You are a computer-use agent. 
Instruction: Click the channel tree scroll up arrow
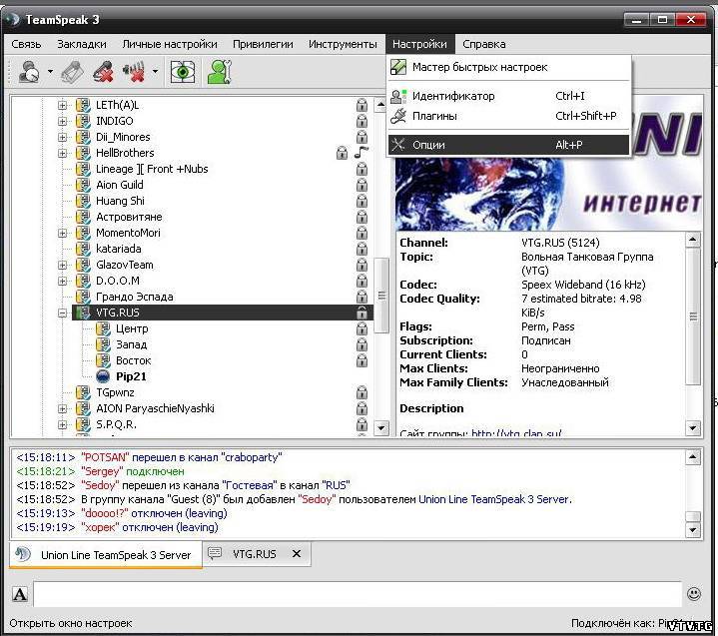tap(381, 105)
